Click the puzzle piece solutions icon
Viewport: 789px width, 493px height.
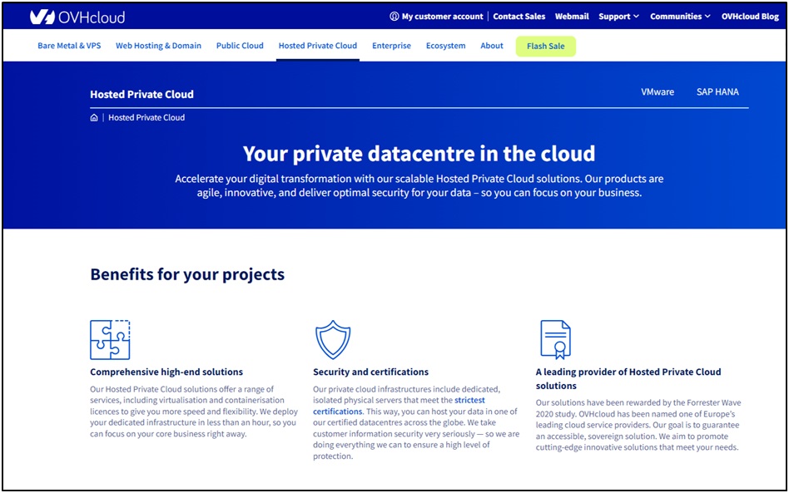(110, 339)
